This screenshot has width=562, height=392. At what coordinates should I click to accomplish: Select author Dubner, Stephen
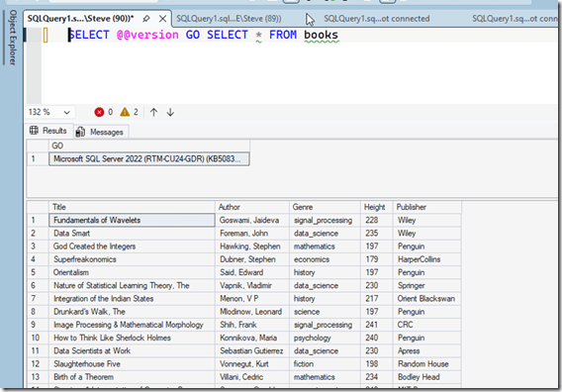tap(252, 259)
